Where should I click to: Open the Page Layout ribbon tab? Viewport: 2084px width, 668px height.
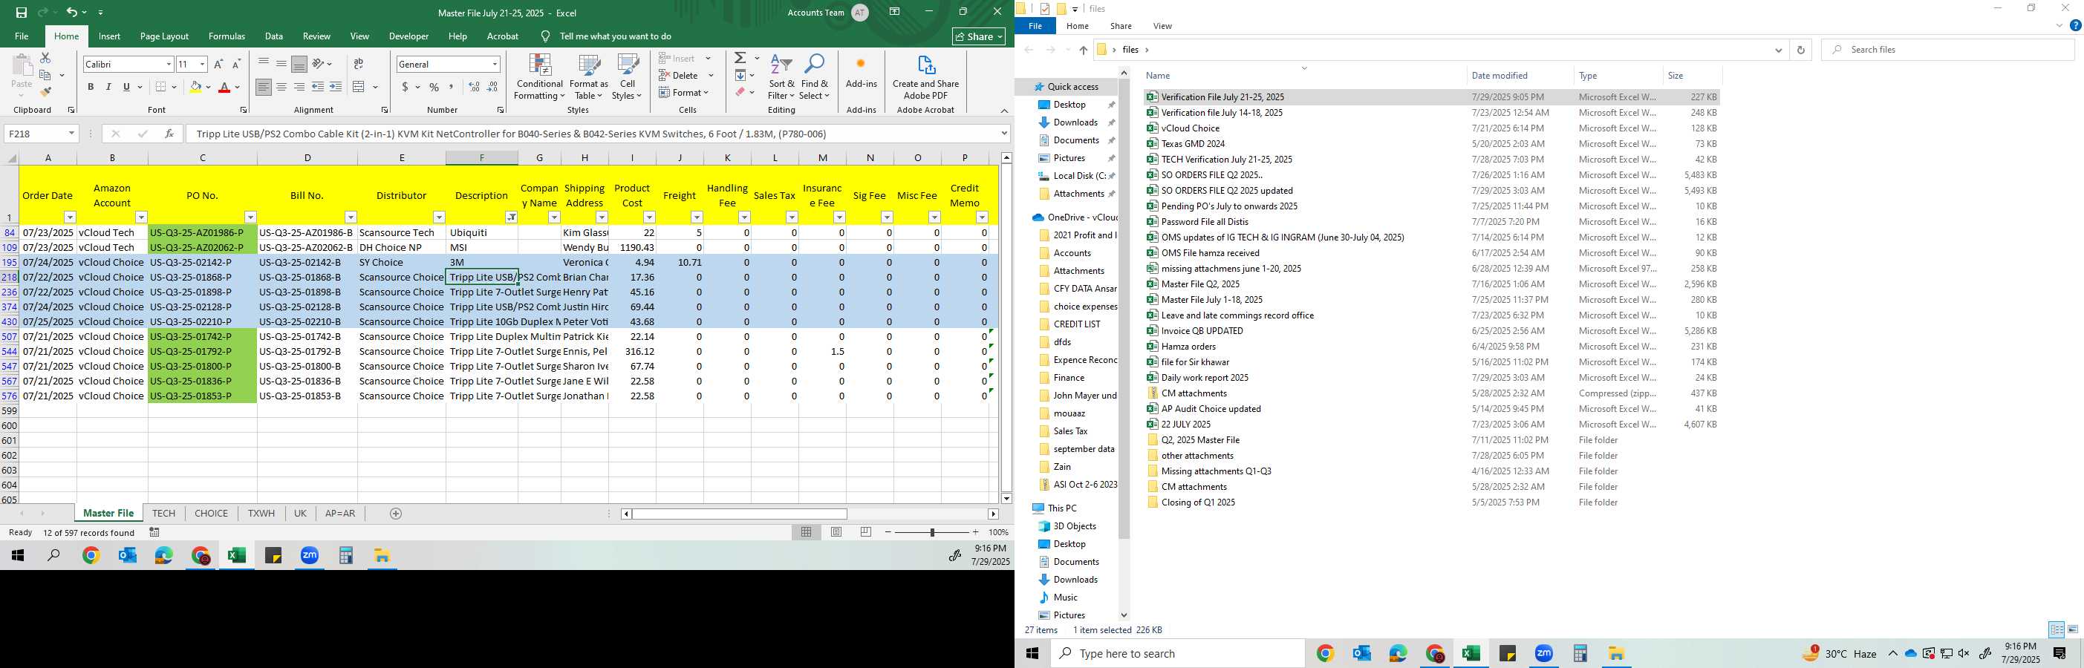point(164,36)
